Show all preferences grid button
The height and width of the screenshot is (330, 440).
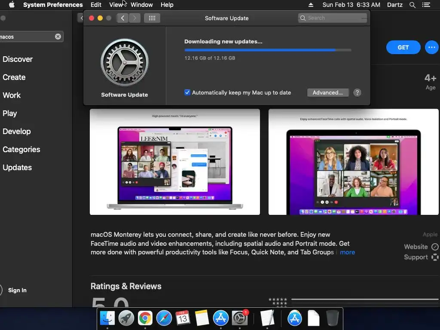coord(152,18)
